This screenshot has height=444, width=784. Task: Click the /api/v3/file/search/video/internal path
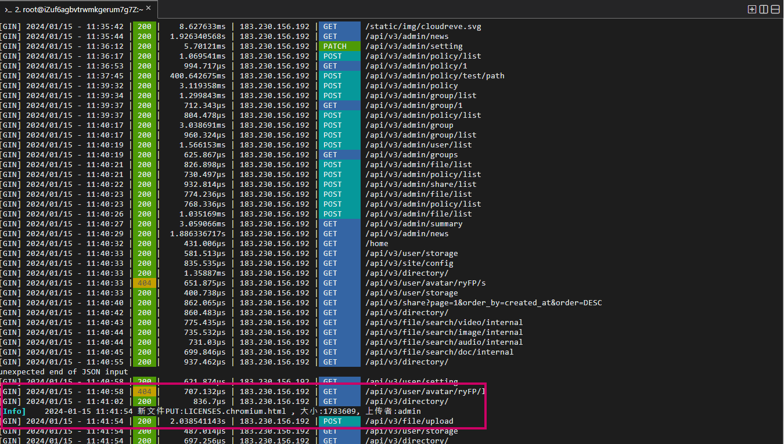[x=444, y=323]
